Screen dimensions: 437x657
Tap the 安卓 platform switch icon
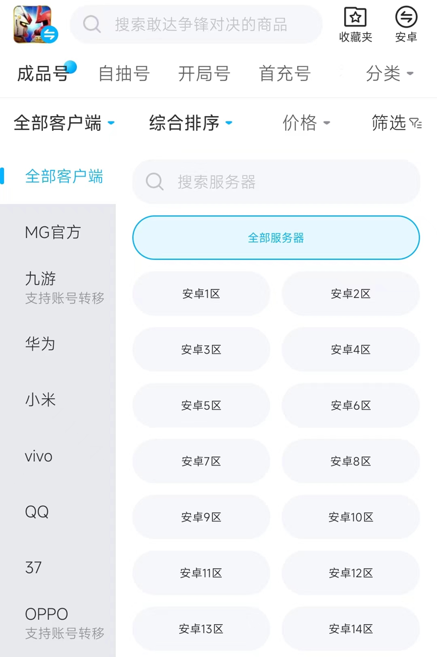pos(406,18)
